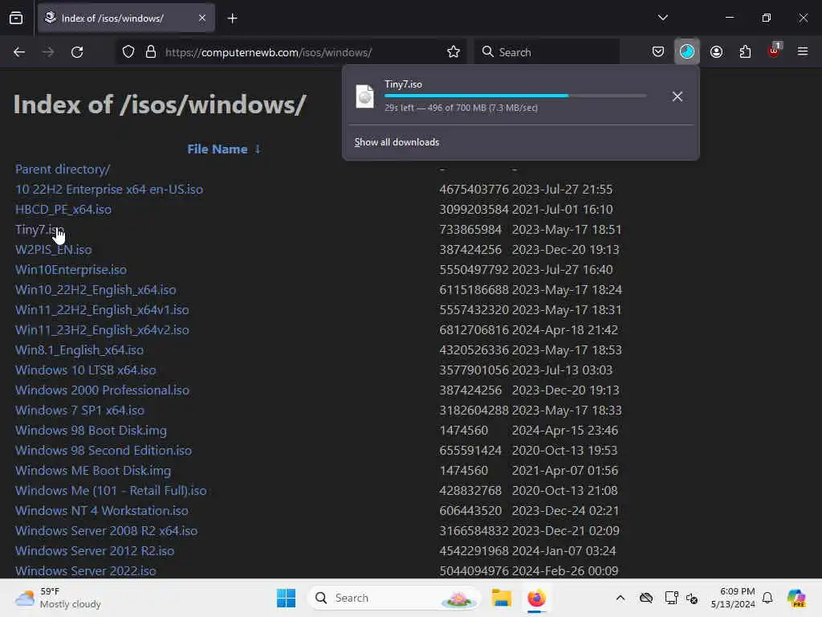The image size is (822, 617).
Task: Download Windows Me (101 - Retail Full).iso
Action: point(111,491)
